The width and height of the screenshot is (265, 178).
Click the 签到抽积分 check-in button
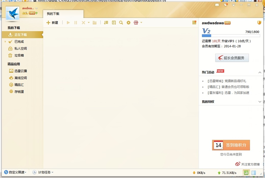[231, 145]
